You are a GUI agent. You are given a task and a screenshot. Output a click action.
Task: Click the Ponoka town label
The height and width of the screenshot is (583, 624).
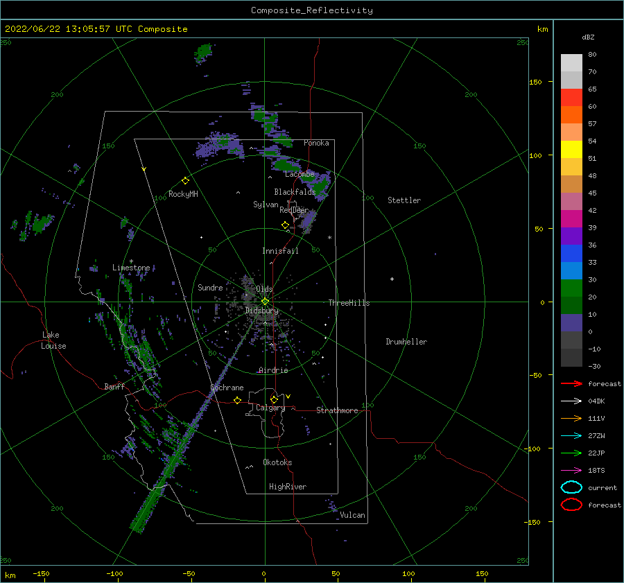pos(316,143)
